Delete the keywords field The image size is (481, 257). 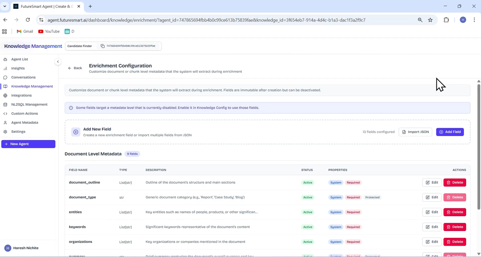(455, 227)
